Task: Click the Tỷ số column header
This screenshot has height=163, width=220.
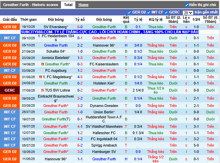Action: coord(80,19)
